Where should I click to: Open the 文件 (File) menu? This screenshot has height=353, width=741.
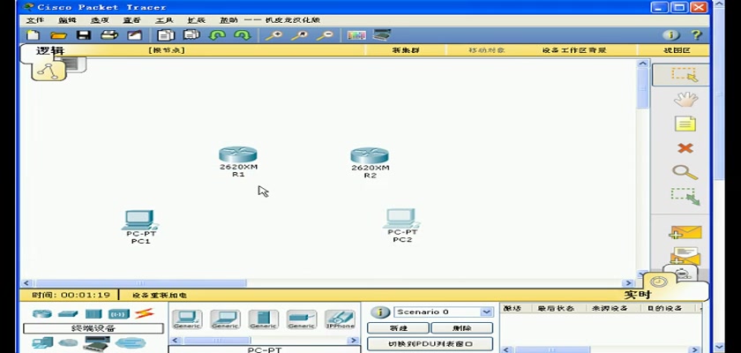pyautogui.click(x=35, y=19)
